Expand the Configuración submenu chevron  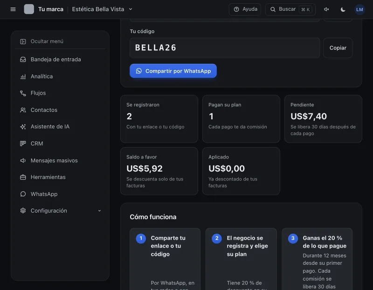tap(99, 211)
